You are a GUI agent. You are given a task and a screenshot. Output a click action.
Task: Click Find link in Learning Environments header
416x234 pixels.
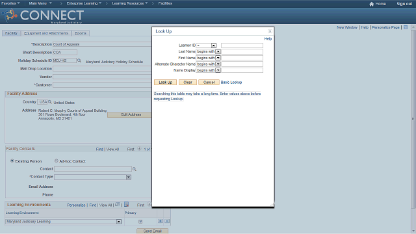click(93, 205)
